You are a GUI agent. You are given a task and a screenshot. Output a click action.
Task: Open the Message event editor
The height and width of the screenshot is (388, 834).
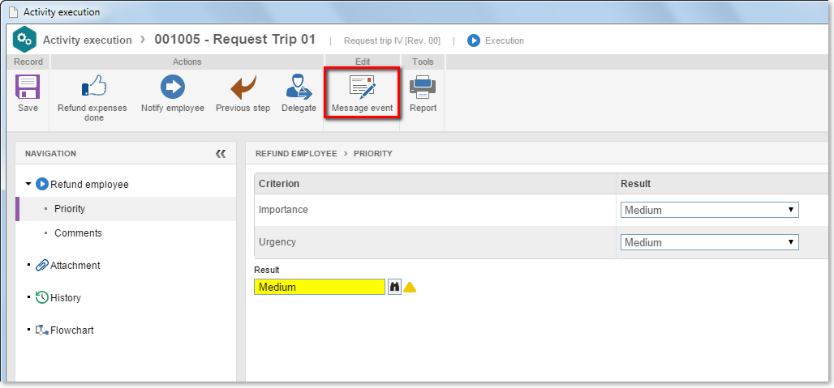pyautogui.click(x=362, y=93)
